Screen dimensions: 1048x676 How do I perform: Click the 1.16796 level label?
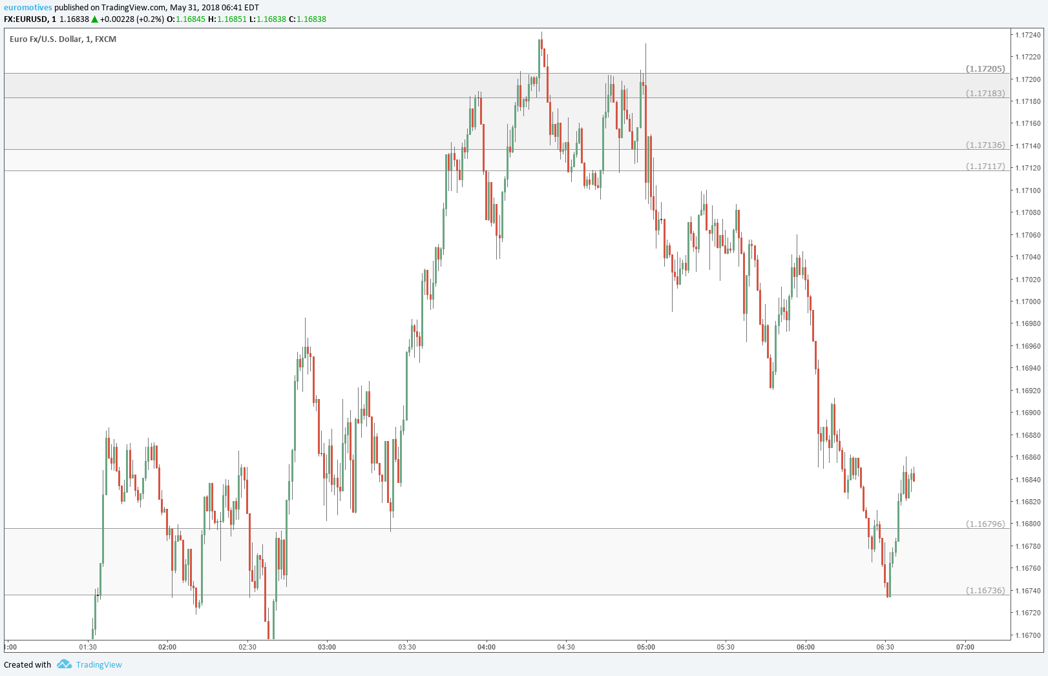click(x=985, y=524)
